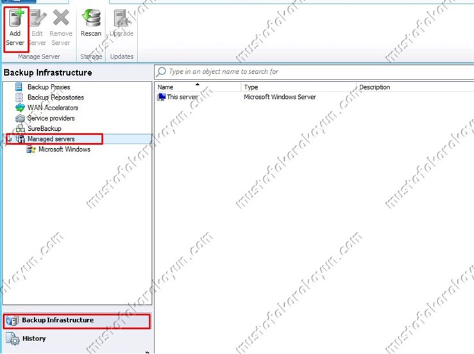Select Microsoft Windows under Managed servers
This screenshot has height=354, width=474.
tap(64, 149)
